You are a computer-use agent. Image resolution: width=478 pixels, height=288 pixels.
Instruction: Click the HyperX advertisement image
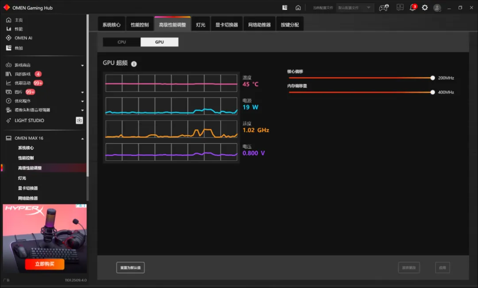click(x=45, y=238)
